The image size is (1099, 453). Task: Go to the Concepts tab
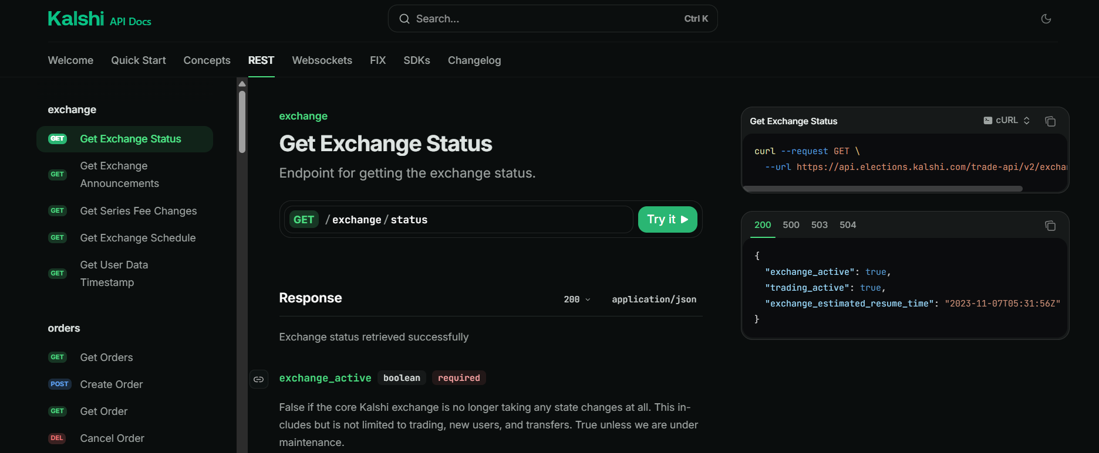click(x=207, y=60)
